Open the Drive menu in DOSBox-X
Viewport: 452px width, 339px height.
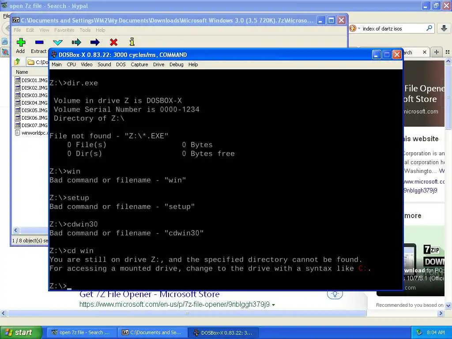coord(158,64)
